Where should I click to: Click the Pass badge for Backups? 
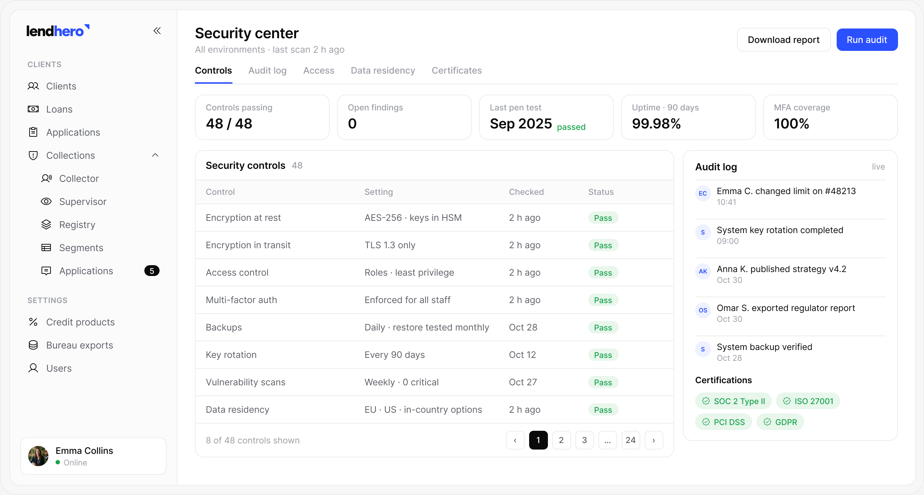[603, 328]
